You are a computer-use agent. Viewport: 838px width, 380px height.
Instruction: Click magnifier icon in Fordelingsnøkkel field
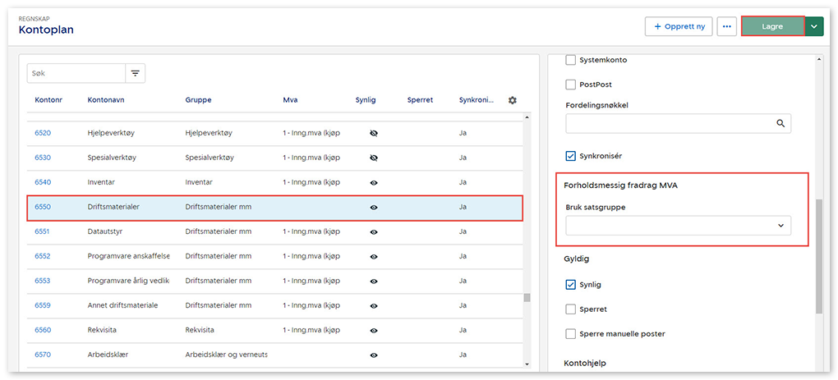[780, 123]
